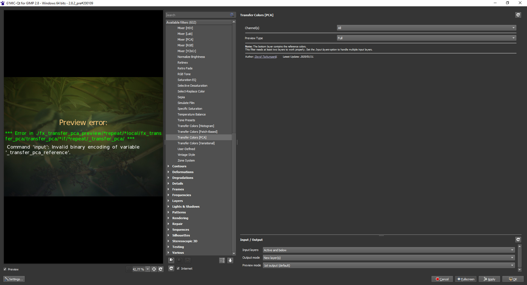Click the update filters refresh icon beside Internet
Screen dimensions: 527x285
[x=171, y=268]
